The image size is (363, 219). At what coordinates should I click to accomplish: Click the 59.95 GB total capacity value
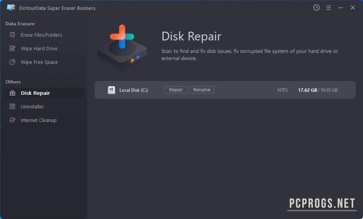tap(329, 90)
